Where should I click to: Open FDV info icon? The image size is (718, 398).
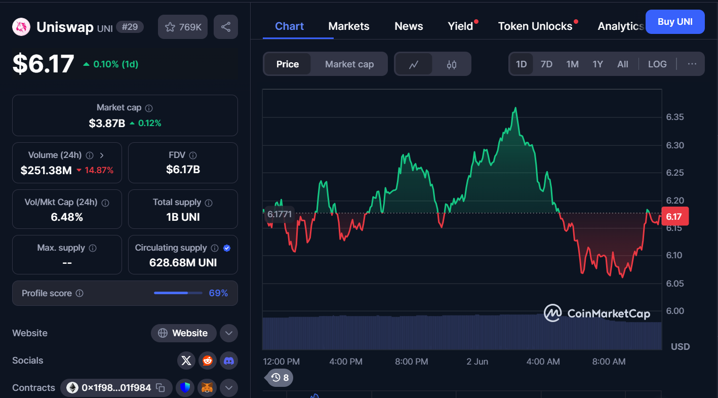(193, 155)
